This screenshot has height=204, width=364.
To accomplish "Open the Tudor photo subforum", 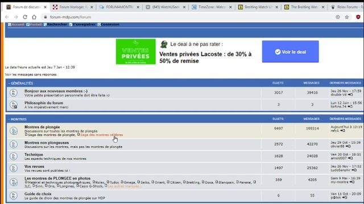I will tap(113, 182).
